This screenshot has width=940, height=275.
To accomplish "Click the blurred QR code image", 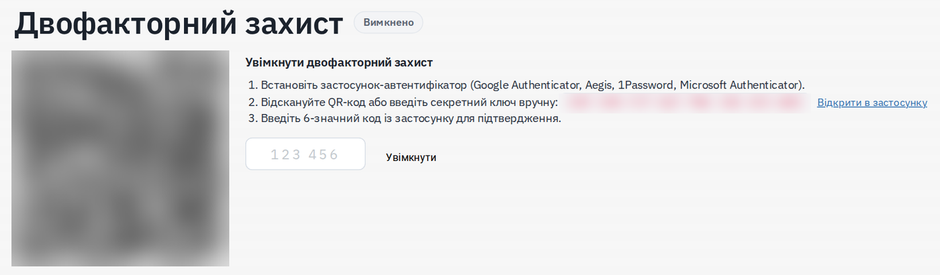I will tap(121, 158).
